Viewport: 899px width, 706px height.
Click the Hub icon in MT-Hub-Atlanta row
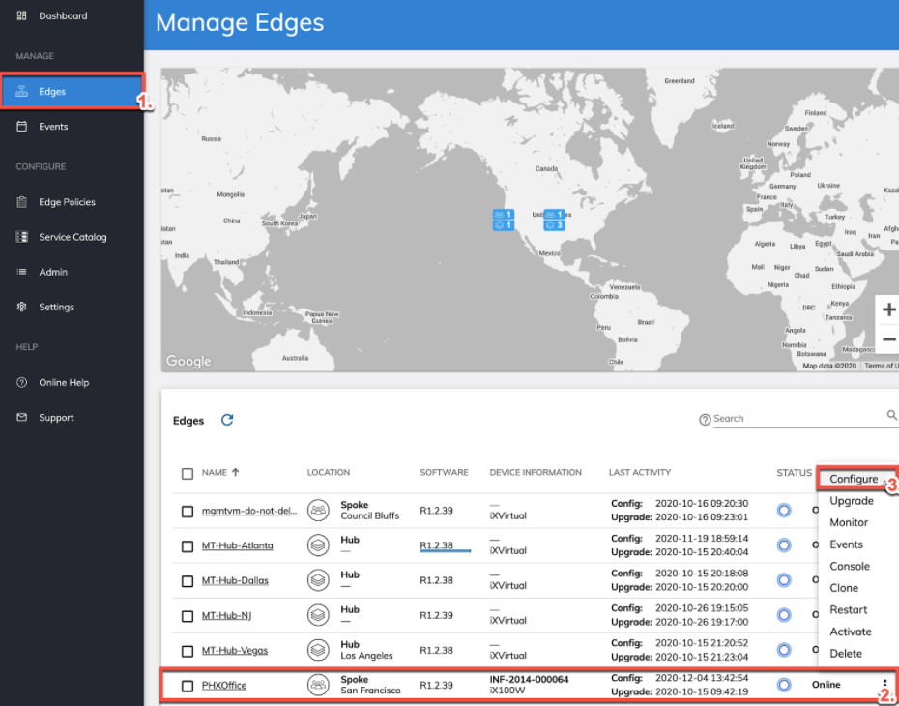click(318, 544)
